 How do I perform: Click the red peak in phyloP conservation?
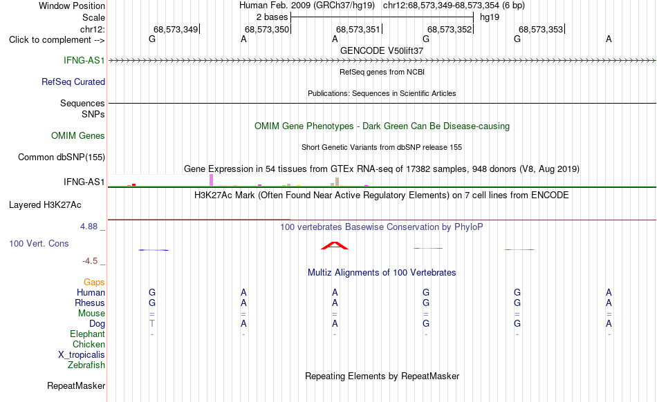pyautogui.click(x=334, y=245)
